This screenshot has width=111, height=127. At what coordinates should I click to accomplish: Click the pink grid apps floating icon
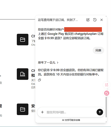107,85
